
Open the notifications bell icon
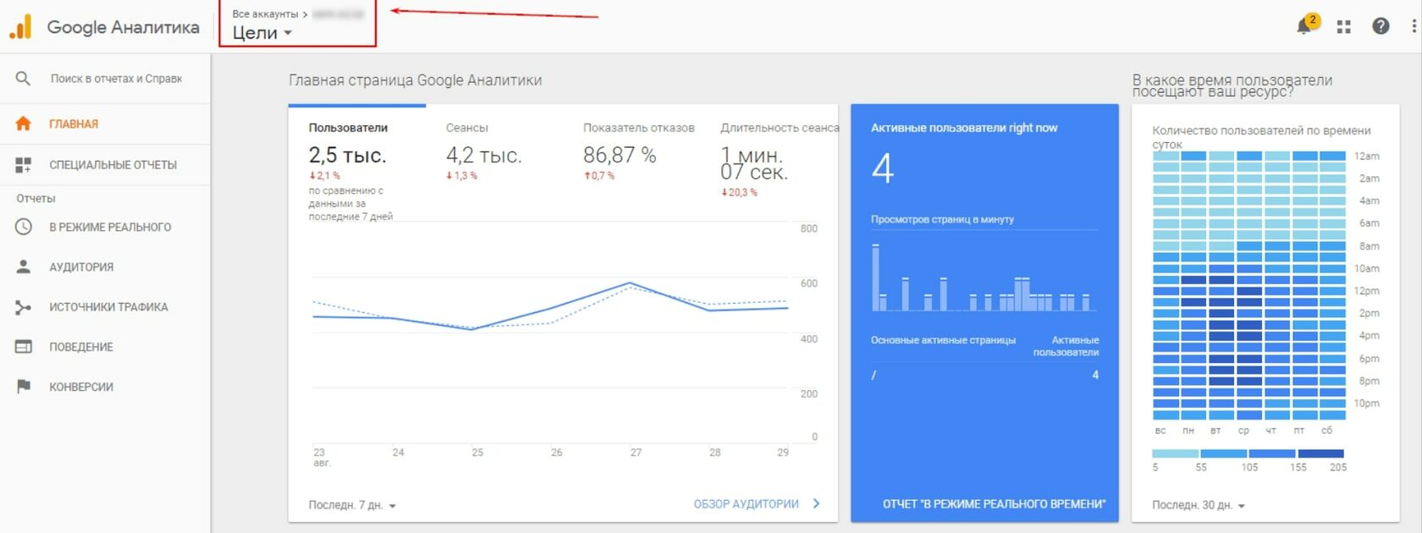pyautogui.click(x=1304, y=26)
